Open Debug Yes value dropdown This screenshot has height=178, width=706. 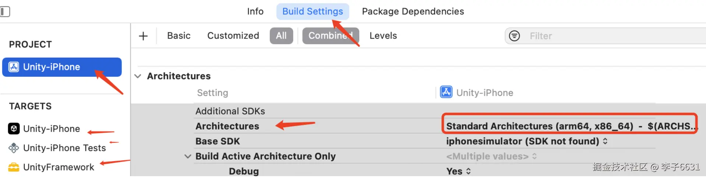(x=468, y=171)
